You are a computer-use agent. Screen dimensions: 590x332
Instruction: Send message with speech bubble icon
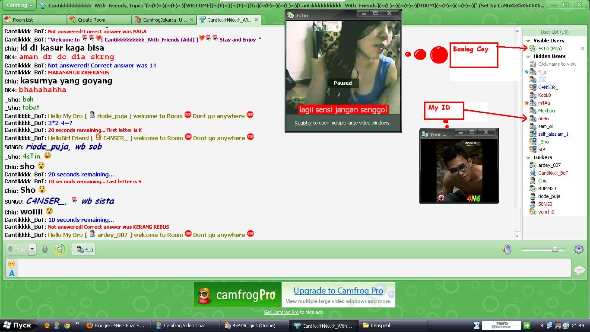579,271
